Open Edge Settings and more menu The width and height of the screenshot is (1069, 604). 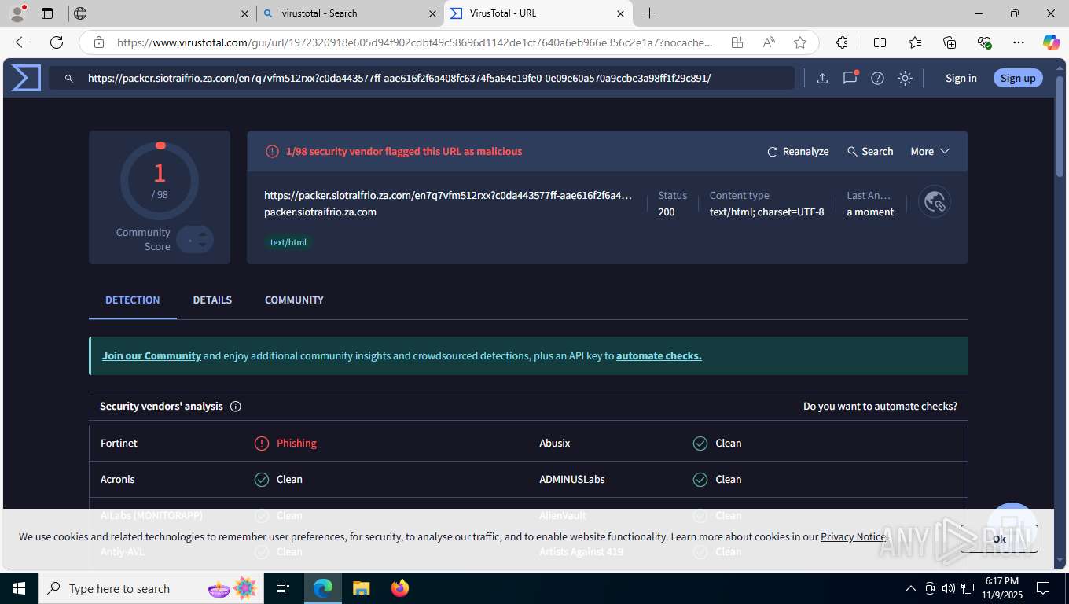coord(1019,42)
